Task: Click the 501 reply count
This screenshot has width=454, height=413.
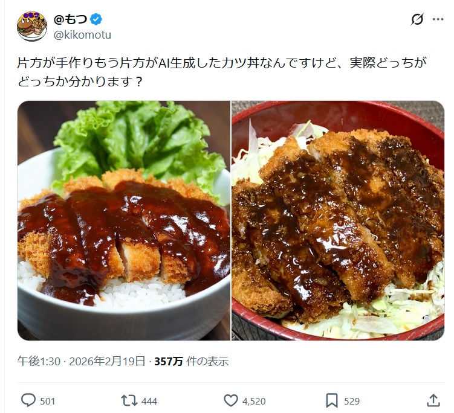Action: click(48, 401)
